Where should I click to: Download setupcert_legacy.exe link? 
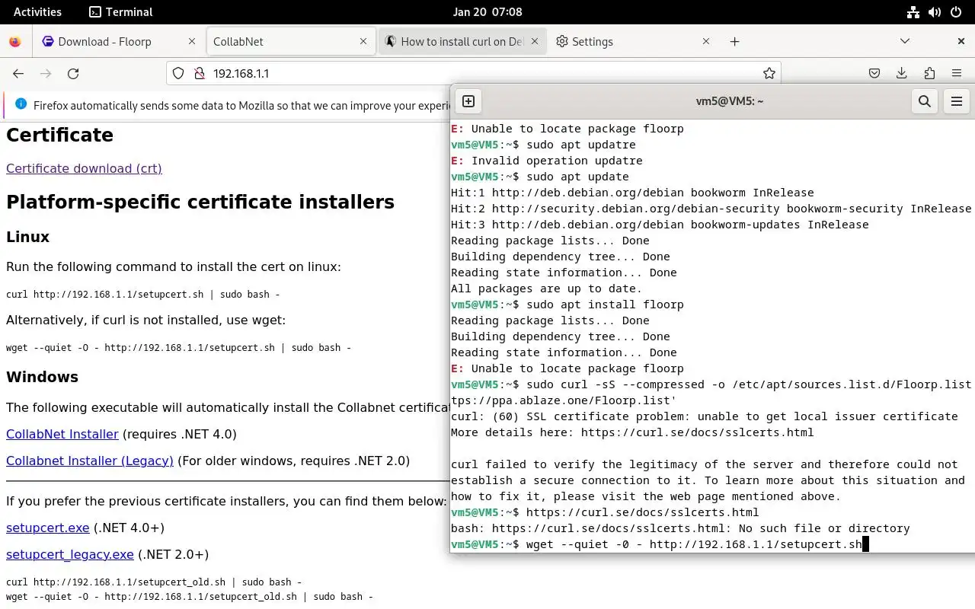70,554
